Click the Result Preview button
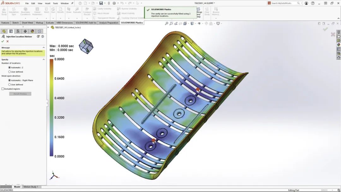This screenshot has height=192, width=341. [20, 93]
